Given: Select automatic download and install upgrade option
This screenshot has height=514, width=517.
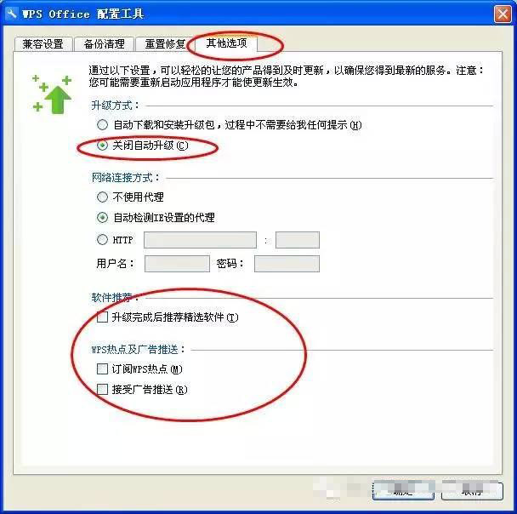Looking at the screenshot, I should pos(102,125).
